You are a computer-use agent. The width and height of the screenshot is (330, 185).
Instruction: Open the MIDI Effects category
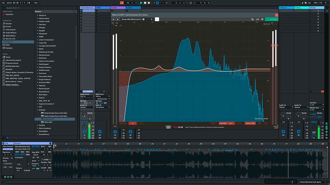(11, 36)
